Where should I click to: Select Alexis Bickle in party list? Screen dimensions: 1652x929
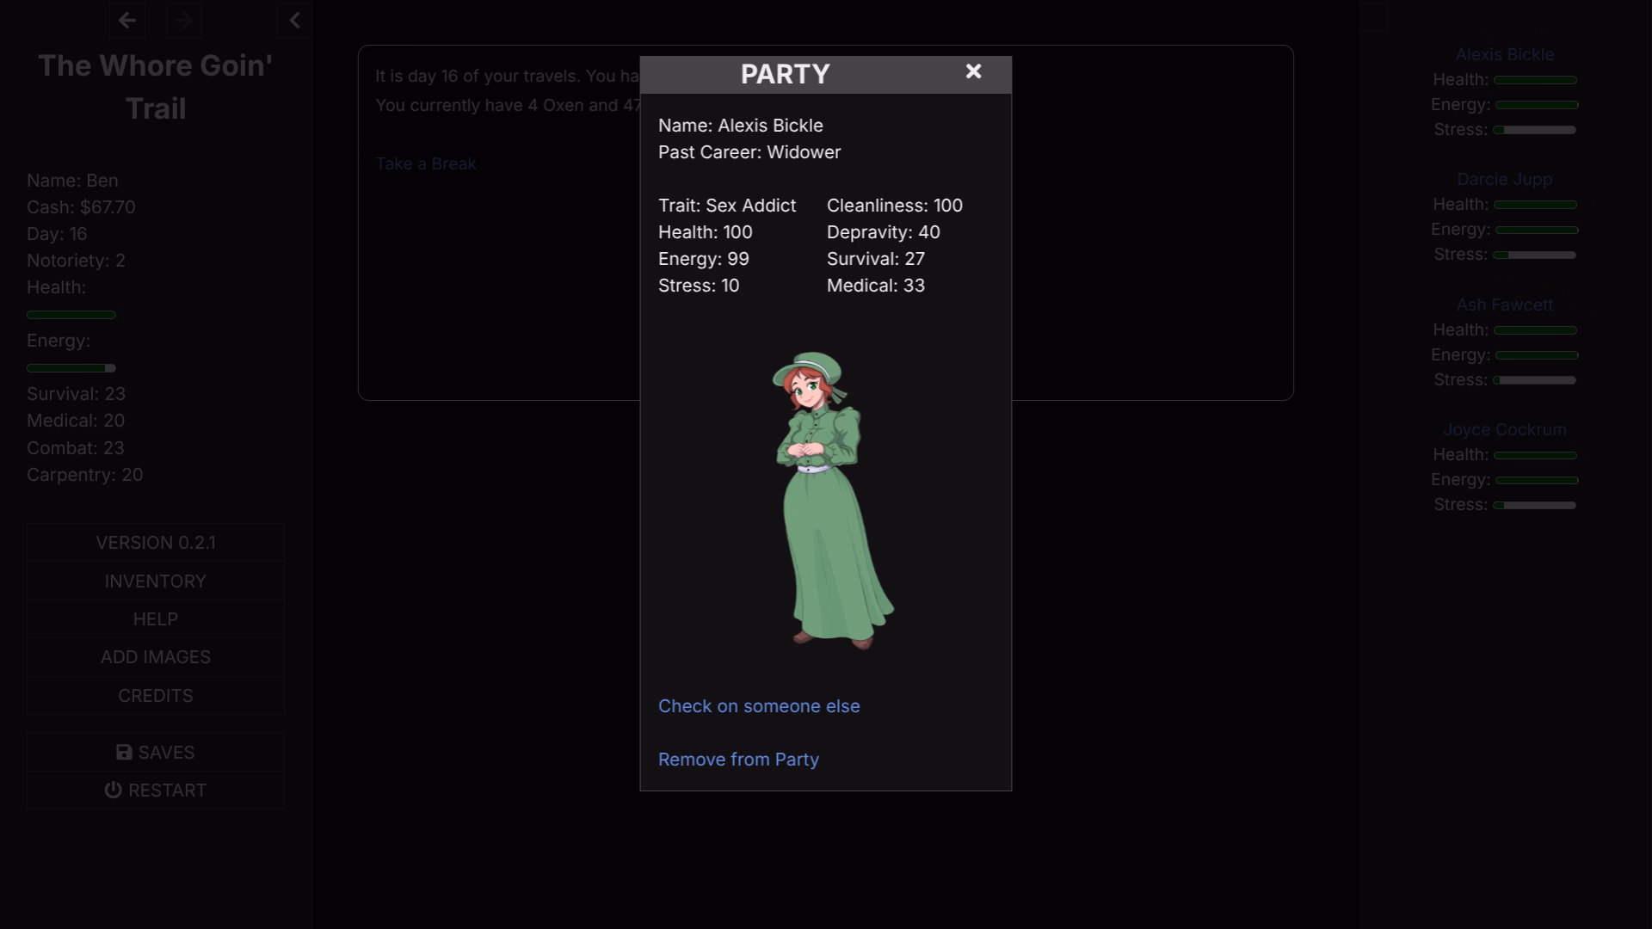1505,54
